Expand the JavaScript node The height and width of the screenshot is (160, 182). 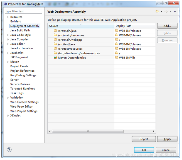coord(8,53)
